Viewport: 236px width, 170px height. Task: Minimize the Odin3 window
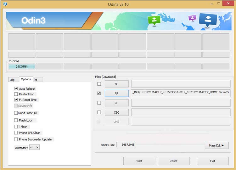pos(212,3)
